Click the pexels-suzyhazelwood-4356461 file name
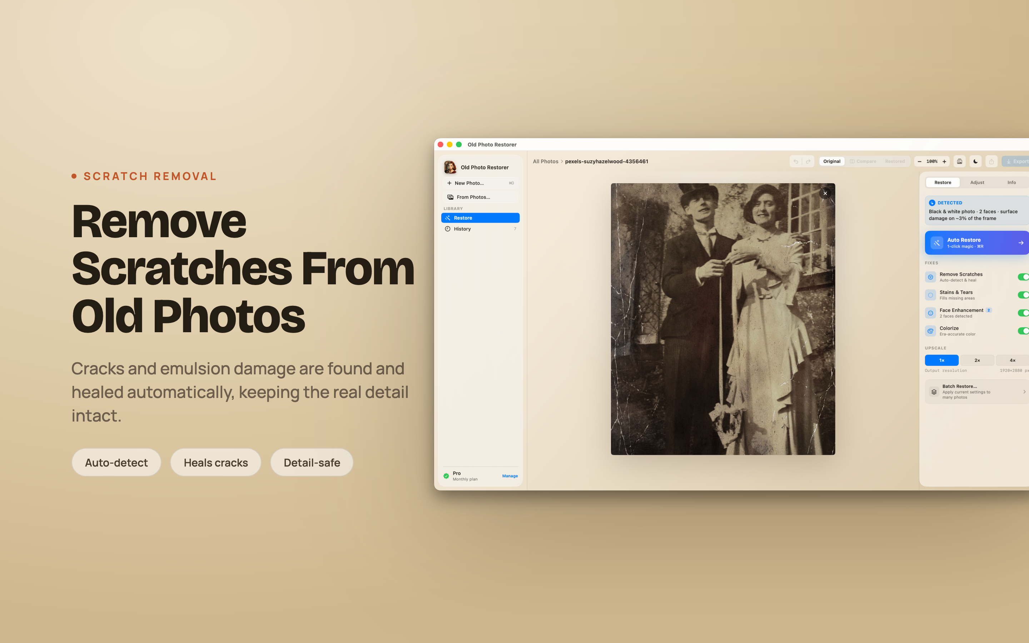This screenshot has width=1029, height=643. coord(606,161)
